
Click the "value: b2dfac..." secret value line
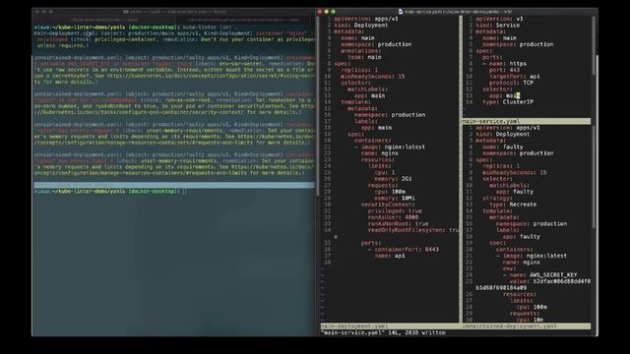coord(550,281)
